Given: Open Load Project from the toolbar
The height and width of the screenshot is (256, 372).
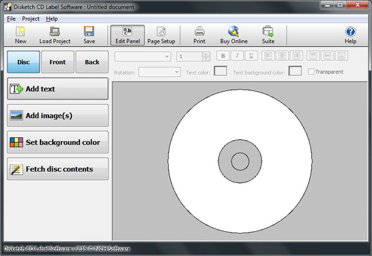Looking at the screenshot, I should 55,35.
